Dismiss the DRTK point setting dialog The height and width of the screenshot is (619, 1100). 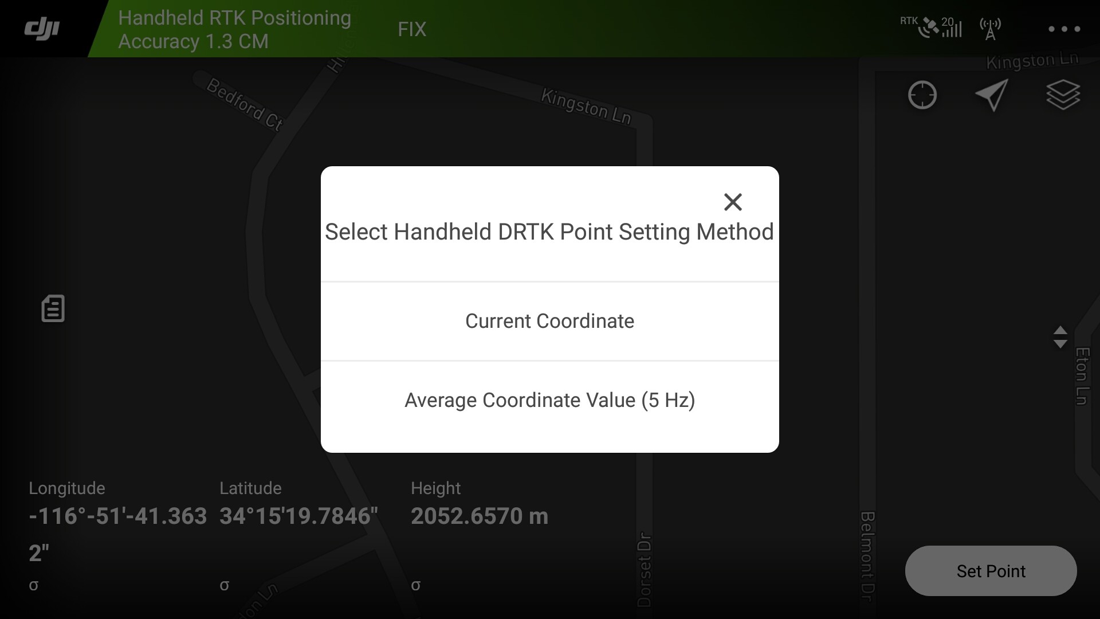tap(733, 202)
